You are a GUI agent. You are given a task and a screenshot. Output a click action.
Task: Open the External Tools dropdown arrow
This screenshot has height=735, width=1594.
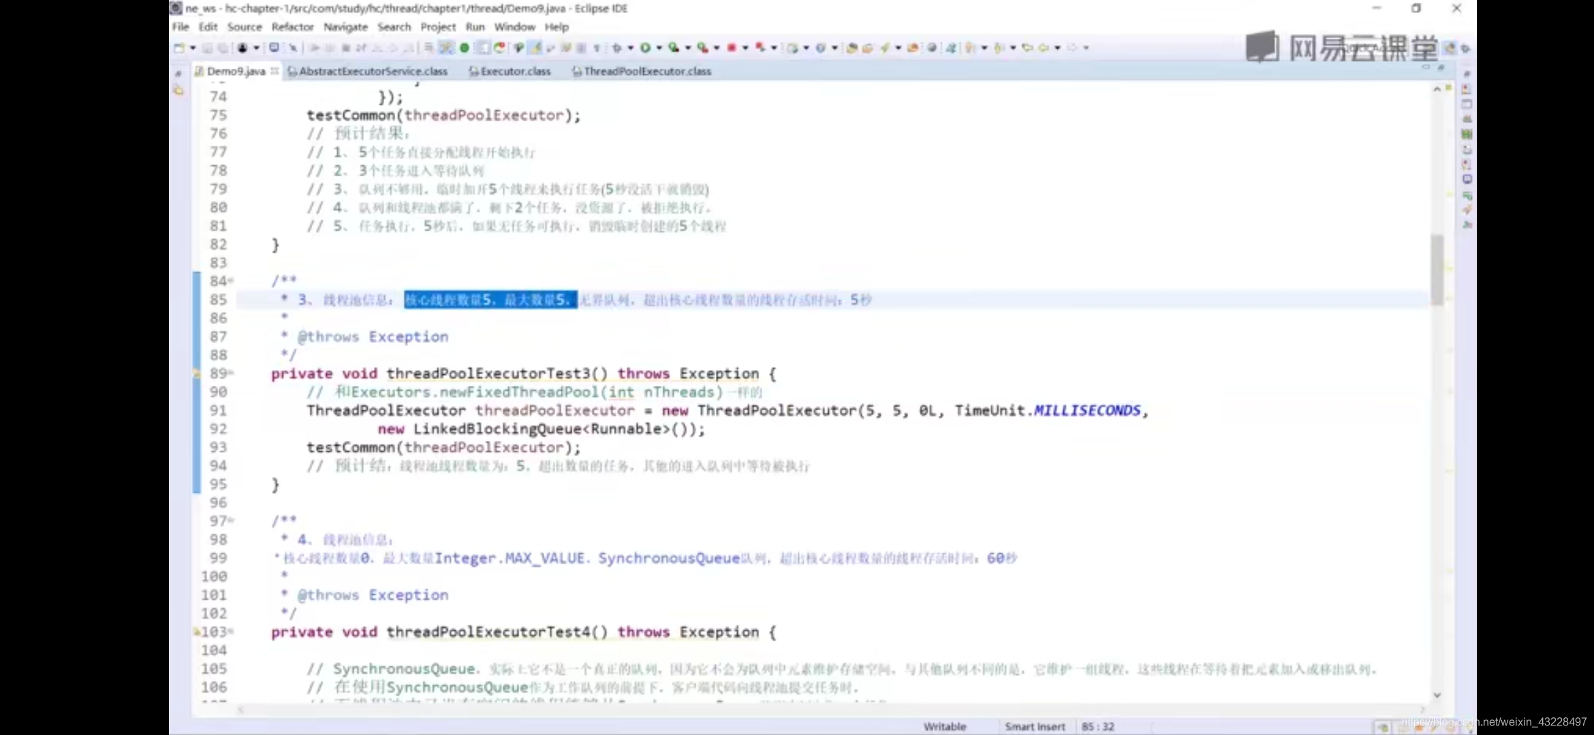[x=717, y=48]
